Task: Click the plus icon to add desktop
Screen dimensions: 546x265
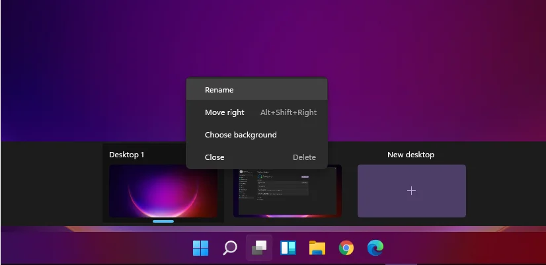Action: coord(411,191)
